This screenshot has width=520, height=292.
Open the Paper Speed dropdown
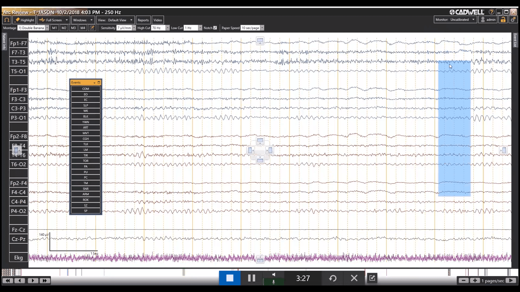[262, 28]
